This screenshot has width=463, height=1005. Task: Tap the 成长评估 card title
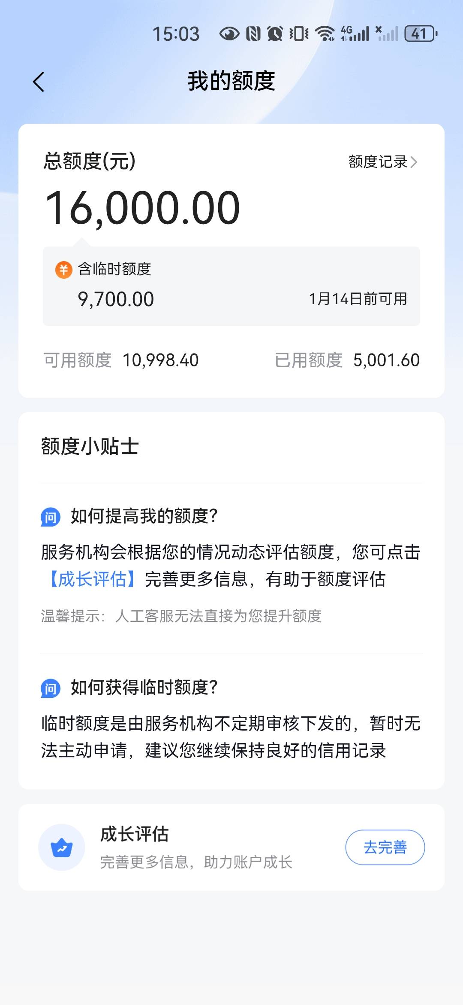[135, 834]
